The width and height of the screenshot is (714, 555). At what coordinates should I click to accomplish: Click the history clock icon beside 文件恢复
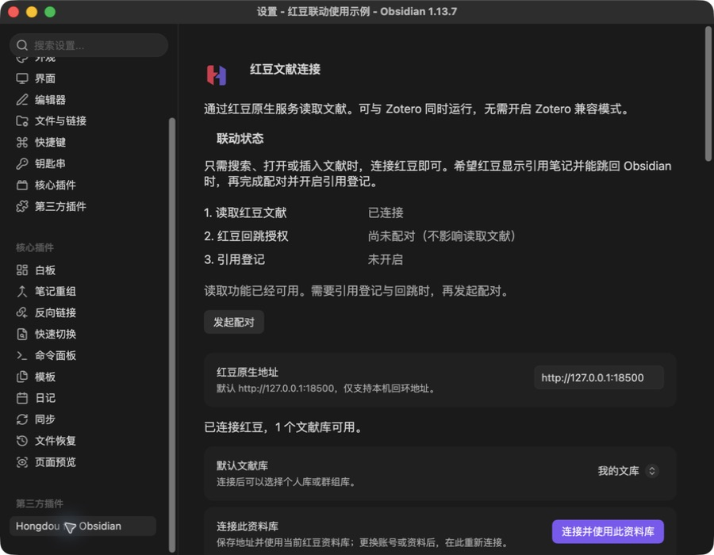(x=22, y=441)
